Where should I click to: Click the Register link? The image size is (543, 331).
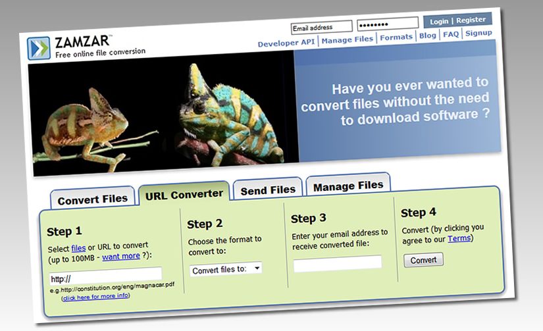471,20
